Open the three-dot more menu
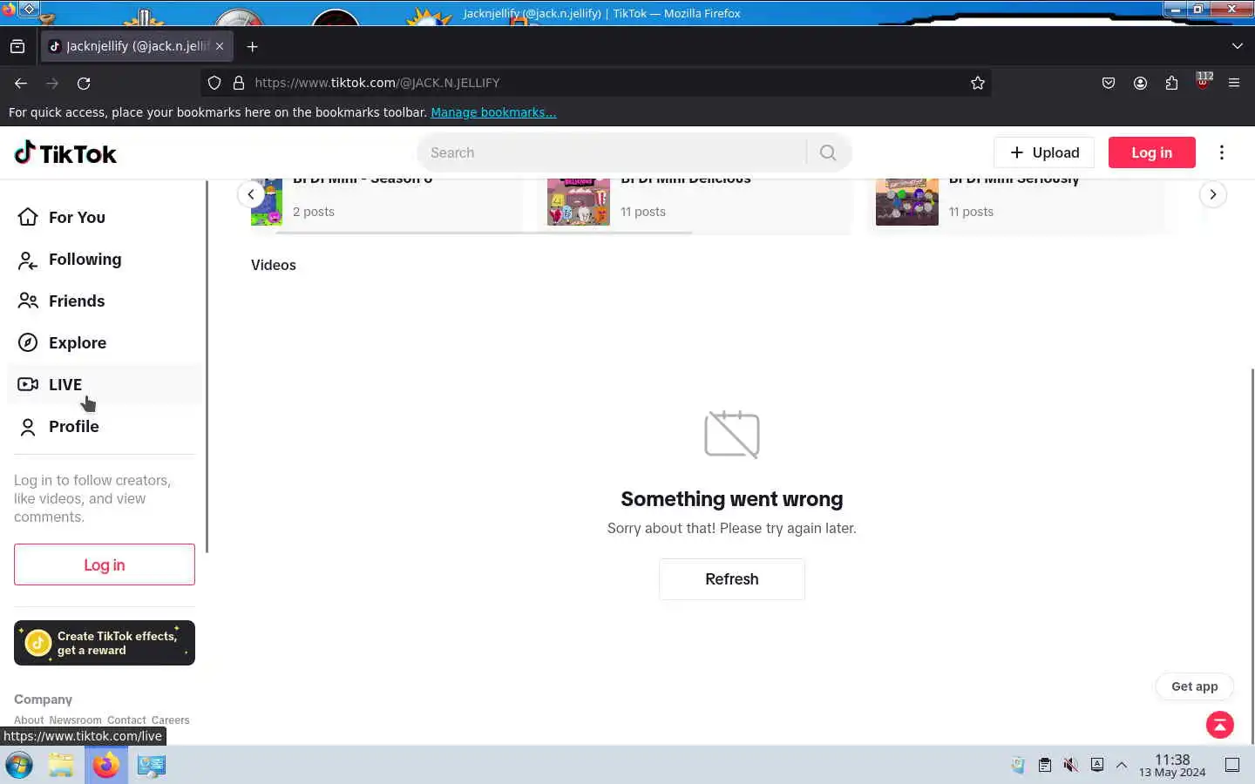Viewport: 1255px width, 784px height. (x=1222, y=152)
